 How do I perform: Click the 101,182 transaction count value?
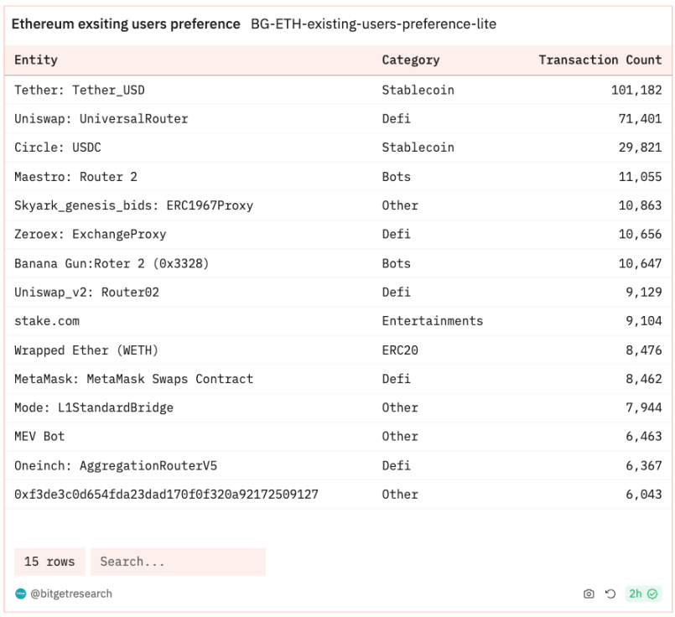point(636,90)
